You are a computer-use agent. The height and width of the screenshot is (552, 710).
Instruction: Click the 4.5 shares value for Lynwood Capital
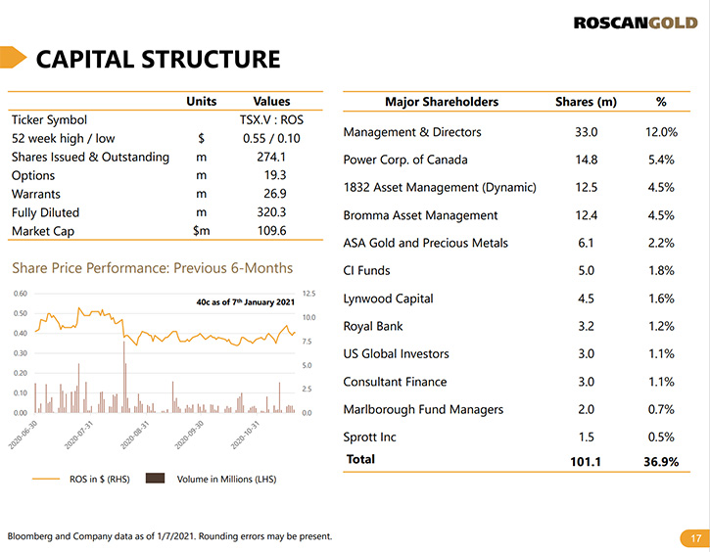point(586,299)
